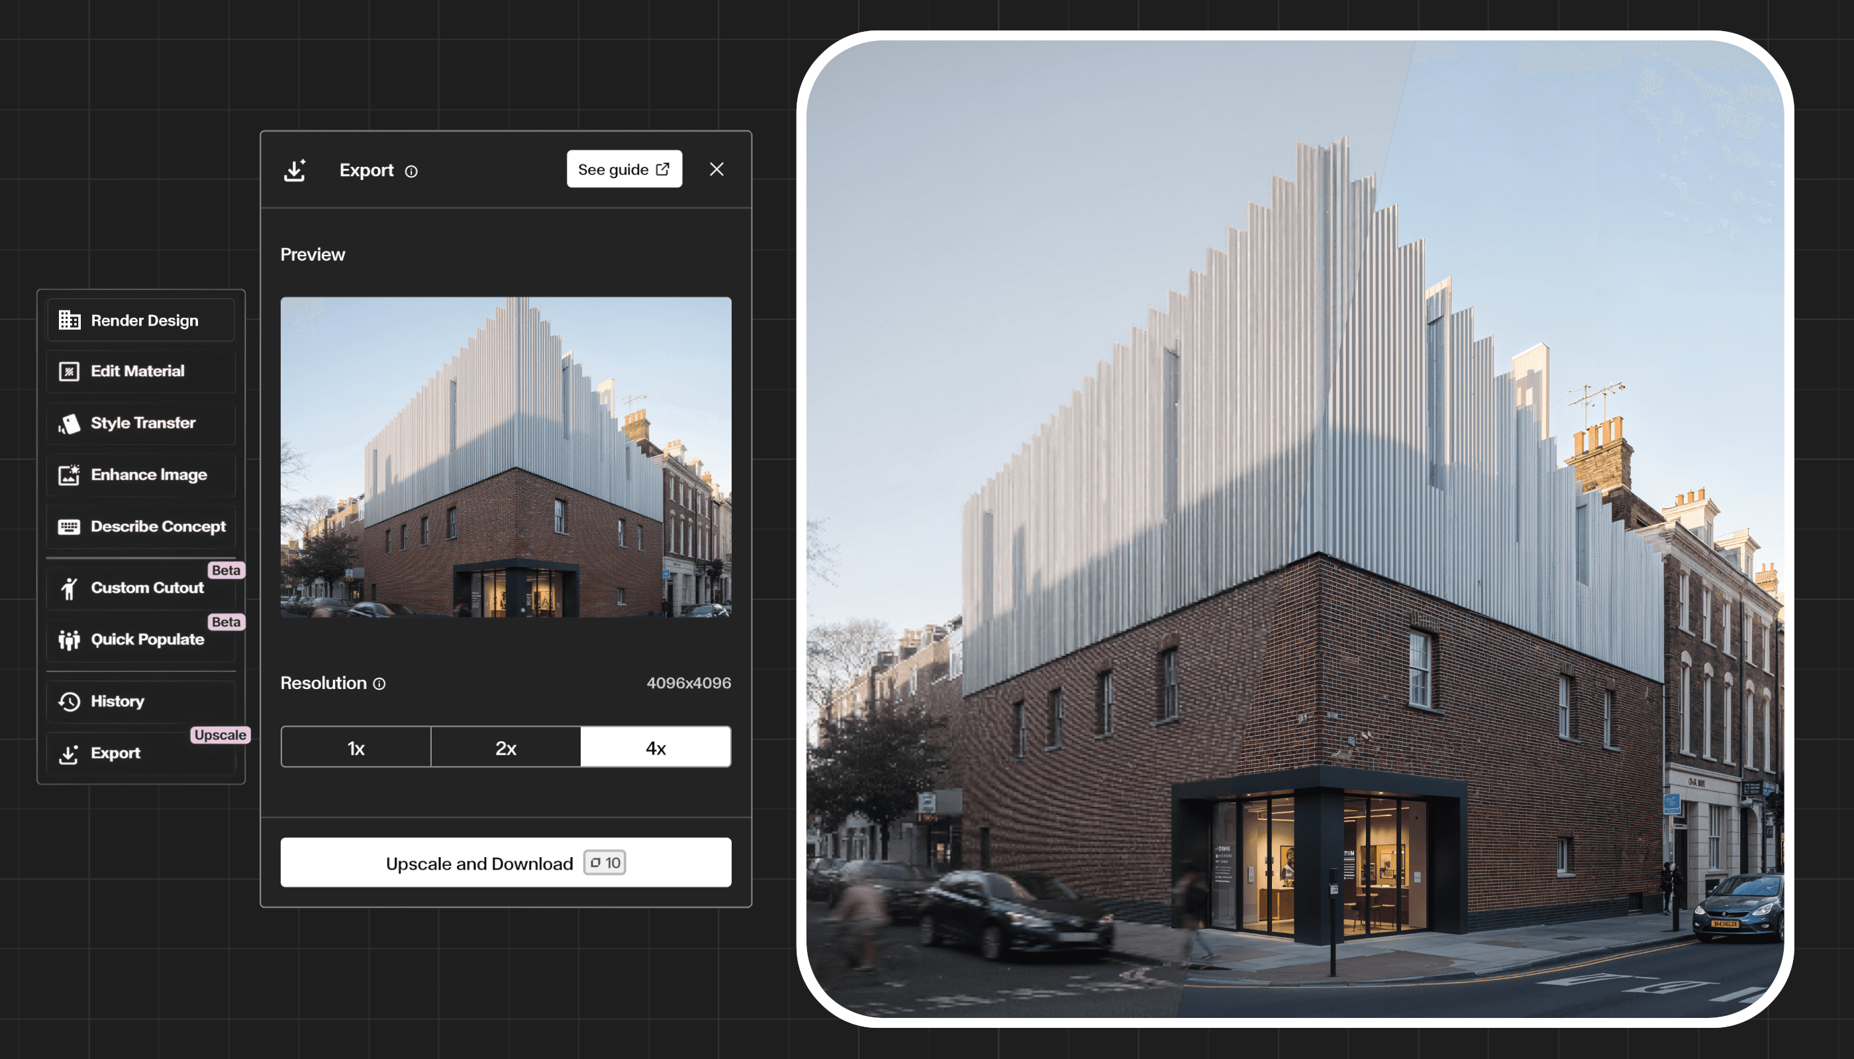Click Upscale and Download button

click(x=506, y=862)
